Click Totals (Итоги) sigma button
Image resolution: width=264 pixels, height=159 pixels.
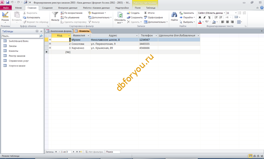pos(149,13)
